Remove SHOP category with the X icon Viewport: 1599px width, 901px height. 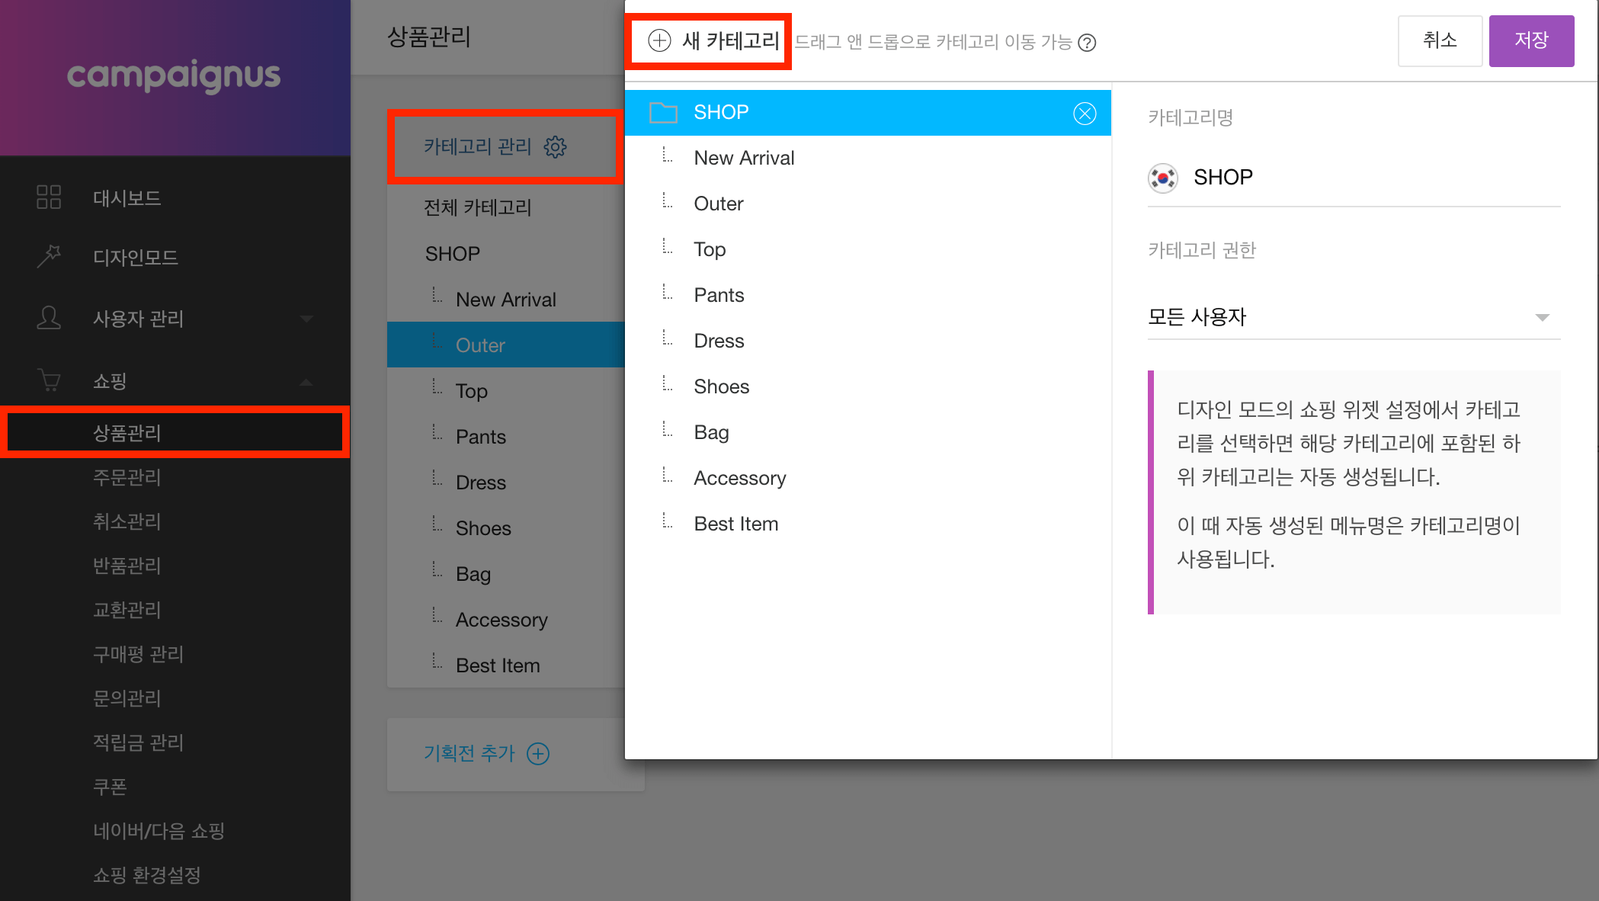[x=1085, y=114]
